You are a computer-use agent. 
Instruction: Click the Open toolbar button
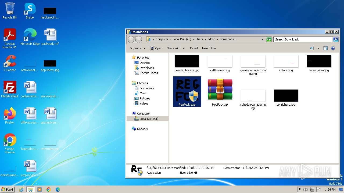click(156, 48)
